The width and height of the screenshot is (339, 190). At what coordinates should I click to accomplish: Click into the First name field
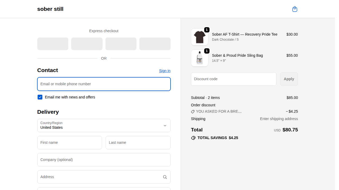pos(70,143)
